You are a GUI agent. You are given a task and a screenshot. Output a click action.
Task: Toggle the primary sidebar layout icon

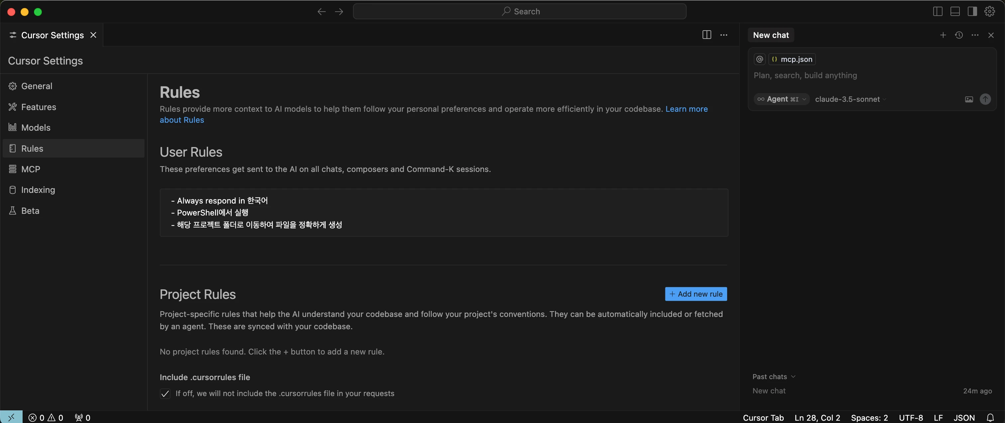click(938, 12)
